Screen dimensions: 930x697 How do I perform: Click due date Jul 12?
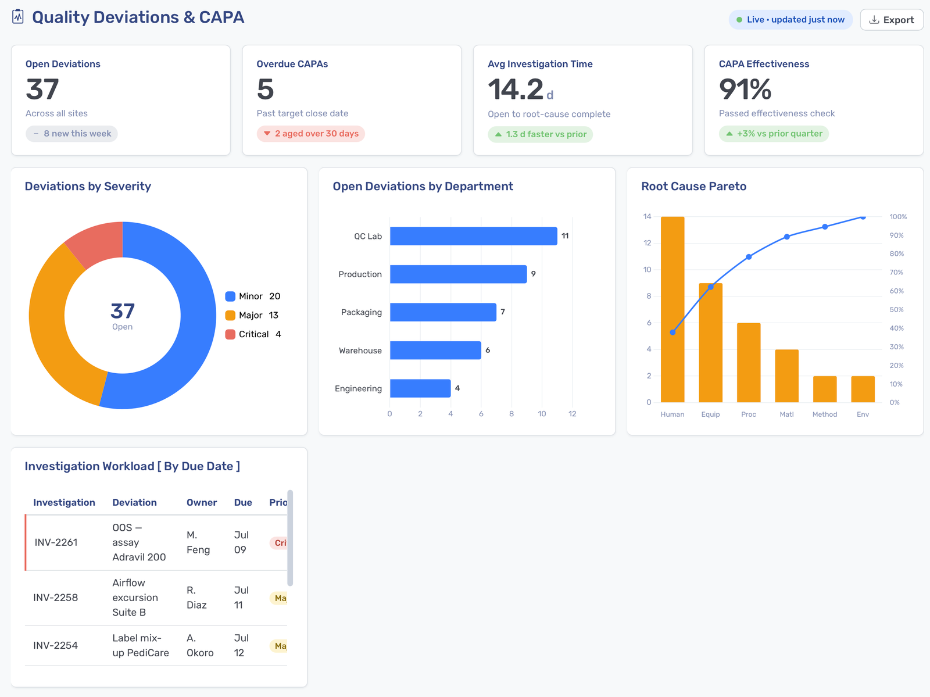click(x=241, y=645)
